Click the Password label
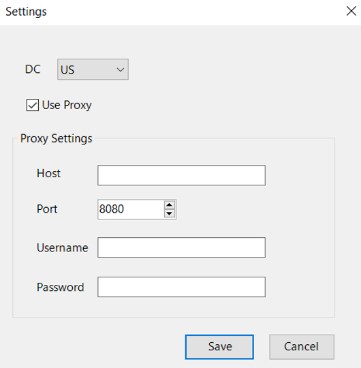This screenshot has width=361, height=368. (61, 287)
